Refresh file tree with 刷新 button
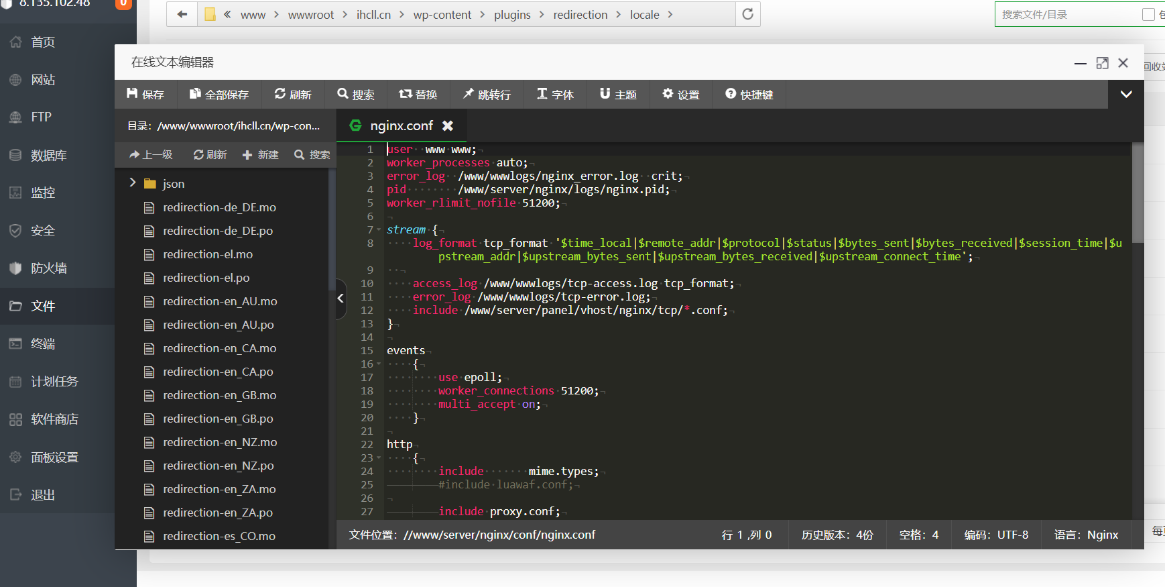Image resolution: width=1165 pixels, height=587 pixels. point(210,155)
